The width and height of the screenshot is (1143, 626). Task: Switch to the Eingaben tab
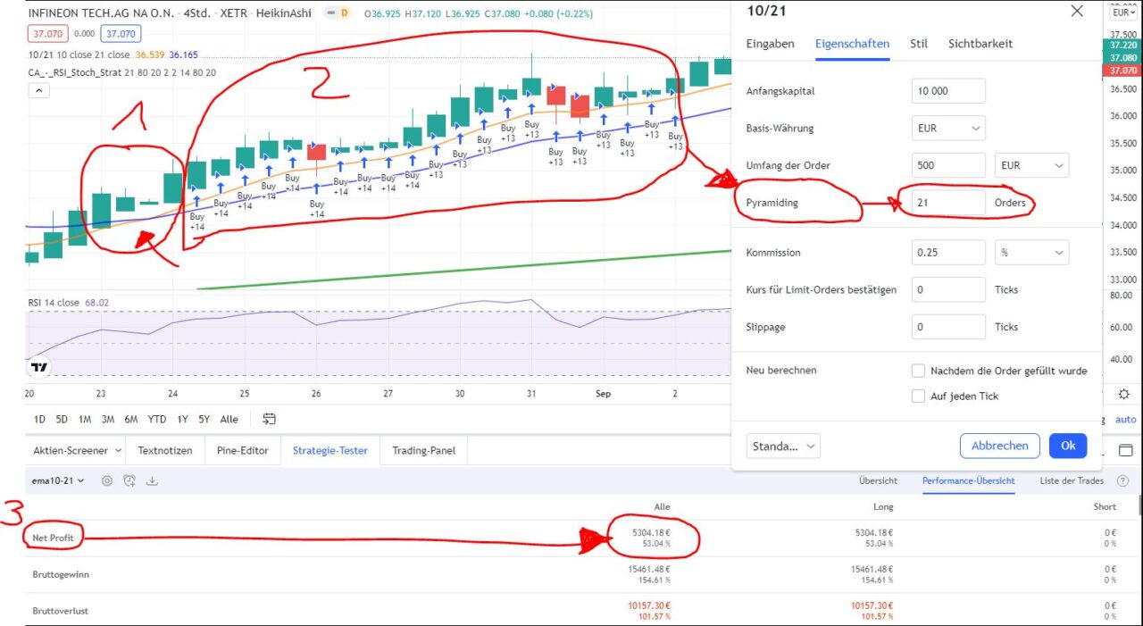770,43
